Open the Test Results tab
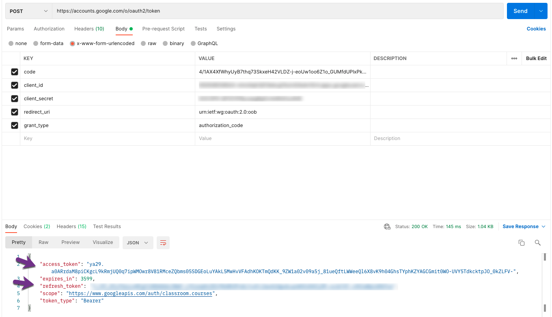 (x=107, y=226)
